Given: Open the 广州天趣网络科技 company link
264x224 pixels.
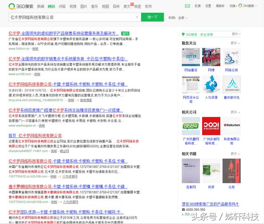Looking at the screenshot, I should pos(191,141).
